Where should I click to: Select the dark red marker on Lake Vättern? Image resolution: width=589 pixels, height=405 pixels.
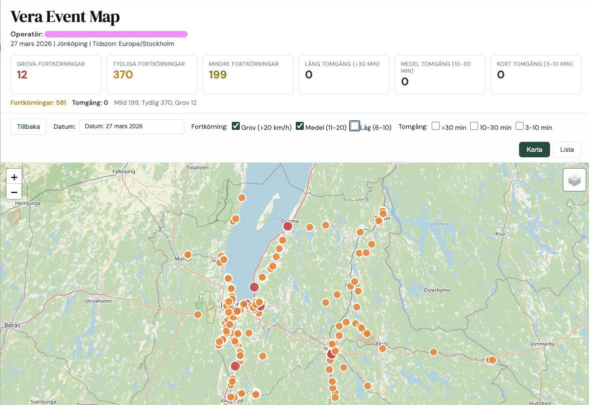point(254,287)
